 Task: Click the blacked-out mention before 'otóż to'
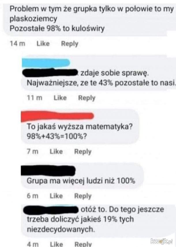coord(51,210)
